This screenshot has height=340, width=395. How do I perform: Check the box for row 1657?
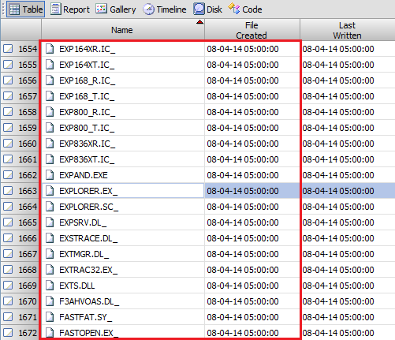[x=8, y=96]
